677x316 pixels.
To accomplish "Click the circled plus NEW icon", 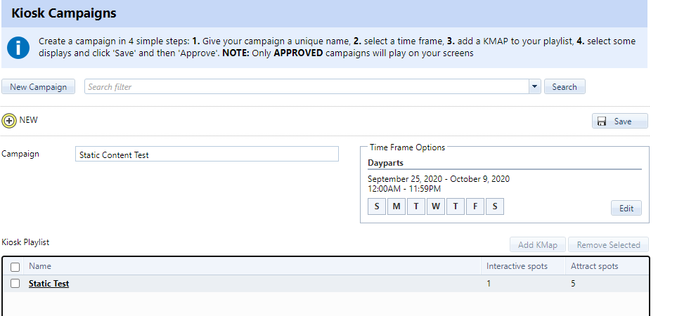I will [x=10, y=121].
